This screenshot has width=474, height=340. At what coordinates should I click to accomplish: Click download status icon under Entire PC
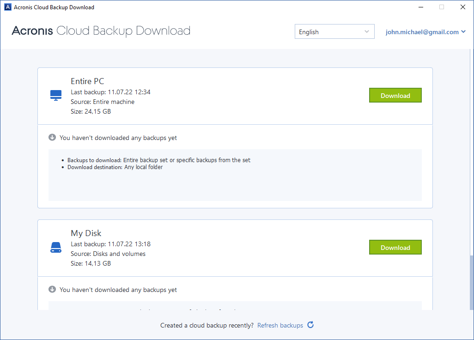(x=52, y=138)
